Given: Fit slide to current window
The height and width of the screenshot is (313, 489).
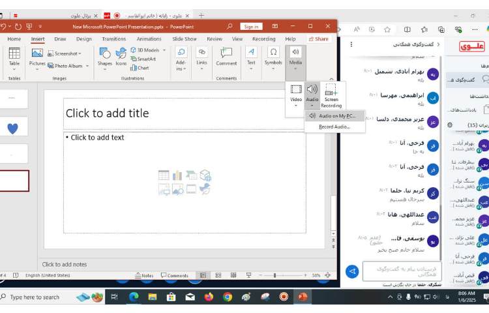Looking at the screenshot, I should pyautogui.click(x=328, y=275).
